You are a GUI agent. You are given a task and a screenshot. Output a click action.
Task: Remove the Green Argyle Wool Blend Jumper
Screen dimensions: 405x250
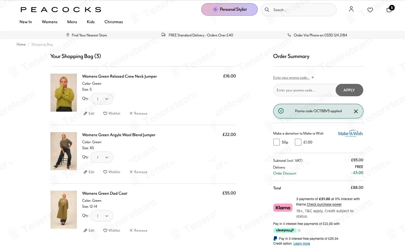click(138, 172)
